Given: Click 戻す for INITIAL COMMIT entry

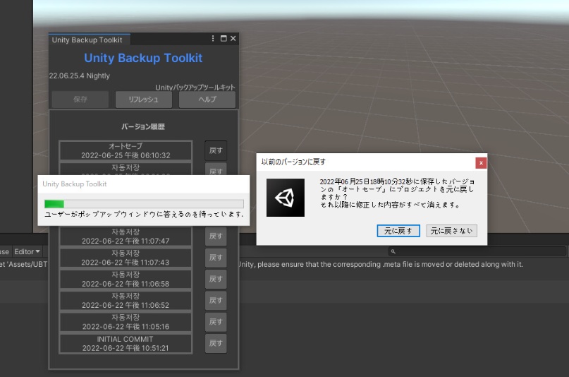Looking at the screenshot, I should pyautogui.click(x=216, y=343).
